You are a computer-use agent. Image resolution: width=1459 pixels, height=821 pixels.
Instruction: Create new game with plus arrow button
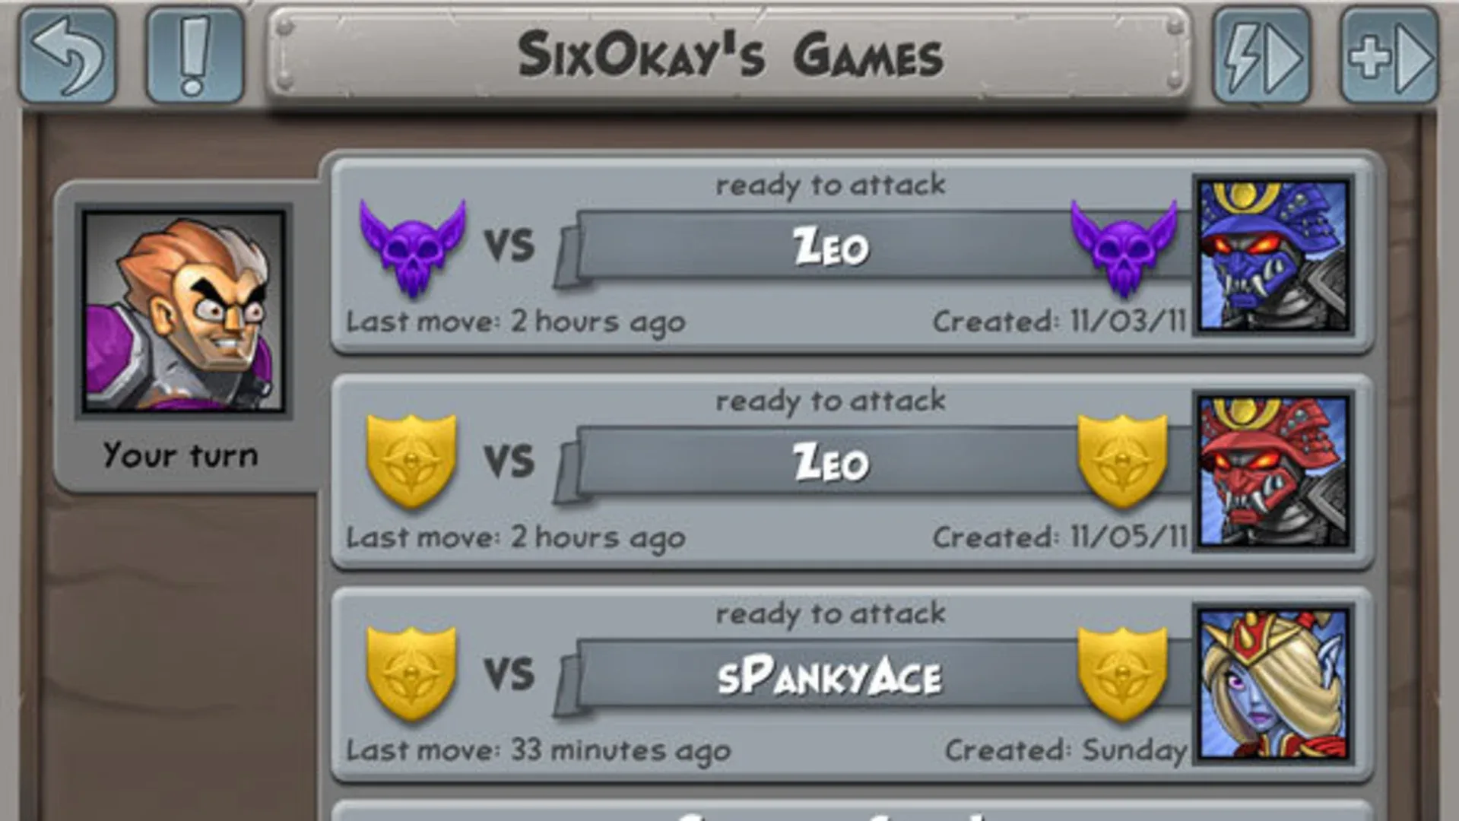[1389, 55]
